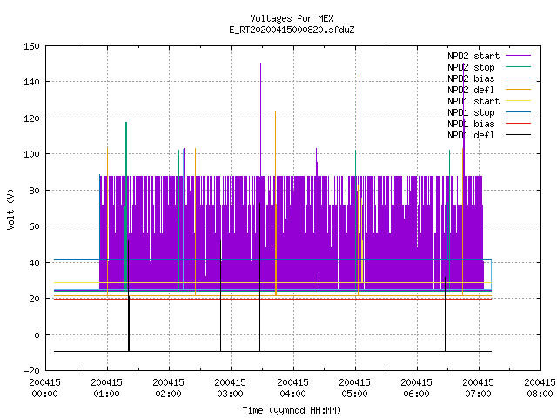Click the 200415 00:00 x-axis tick label

[44, 388]
